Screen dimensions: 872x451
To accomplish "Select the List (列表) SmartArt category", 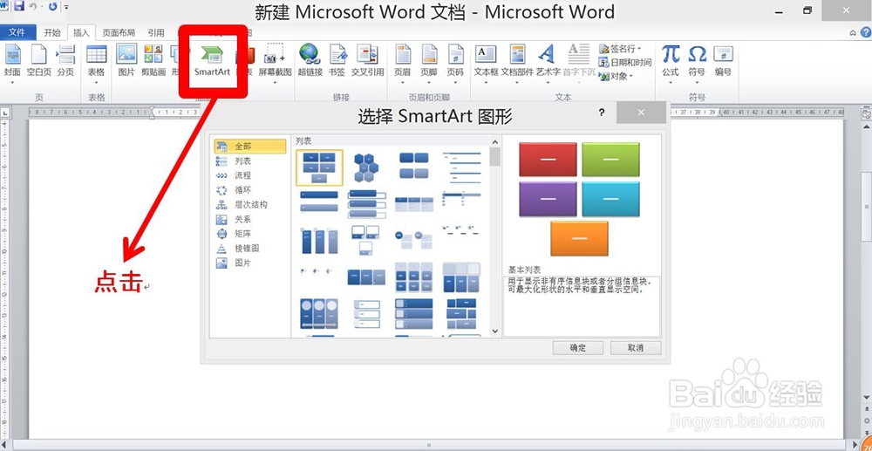I will pos(249,161).
